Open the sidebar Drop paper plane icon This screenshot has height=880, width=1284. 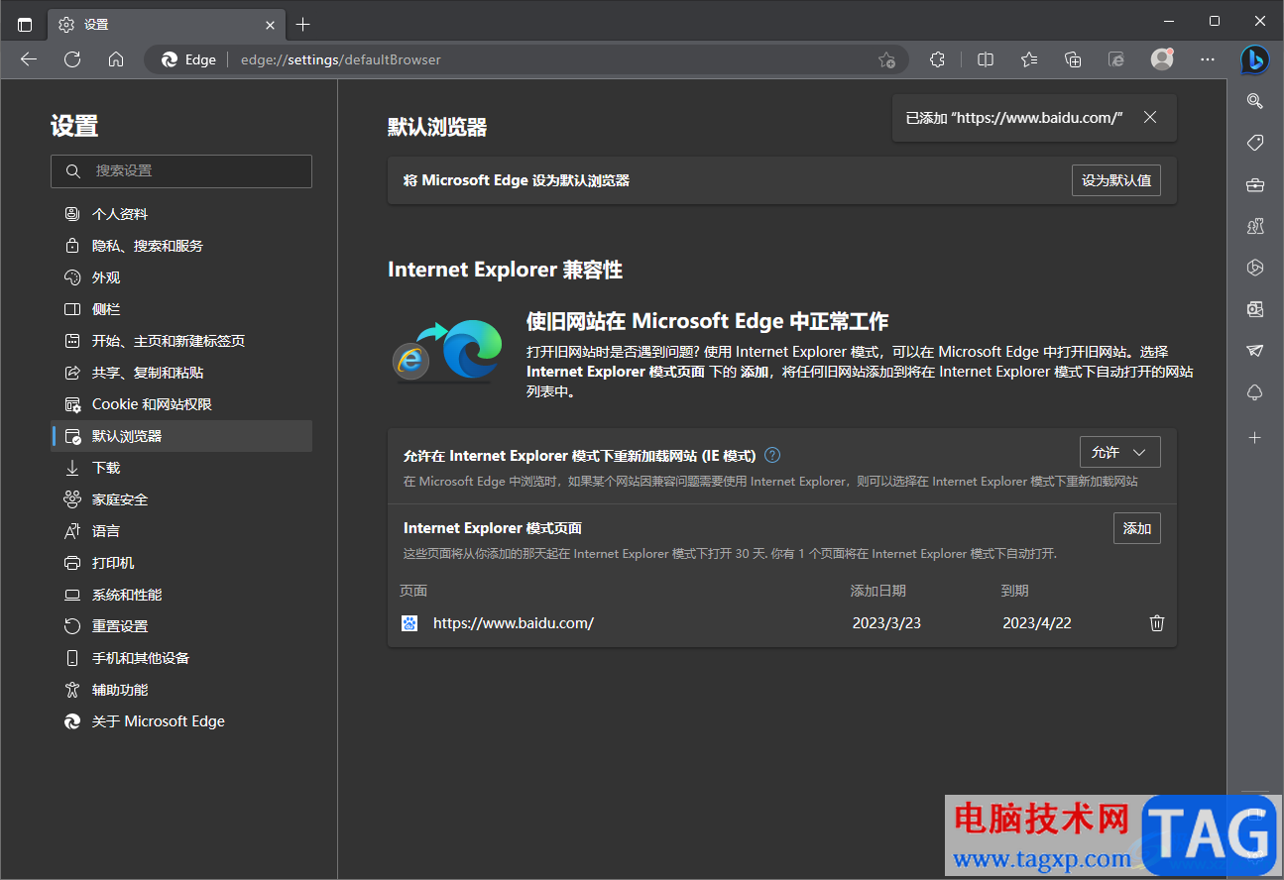click(1255, 351)
